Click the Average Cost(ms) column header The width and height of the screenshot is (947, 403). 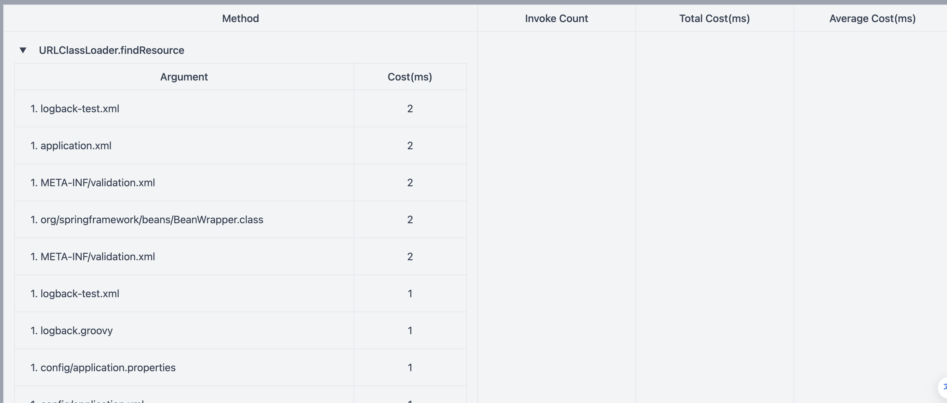[872, 18]
